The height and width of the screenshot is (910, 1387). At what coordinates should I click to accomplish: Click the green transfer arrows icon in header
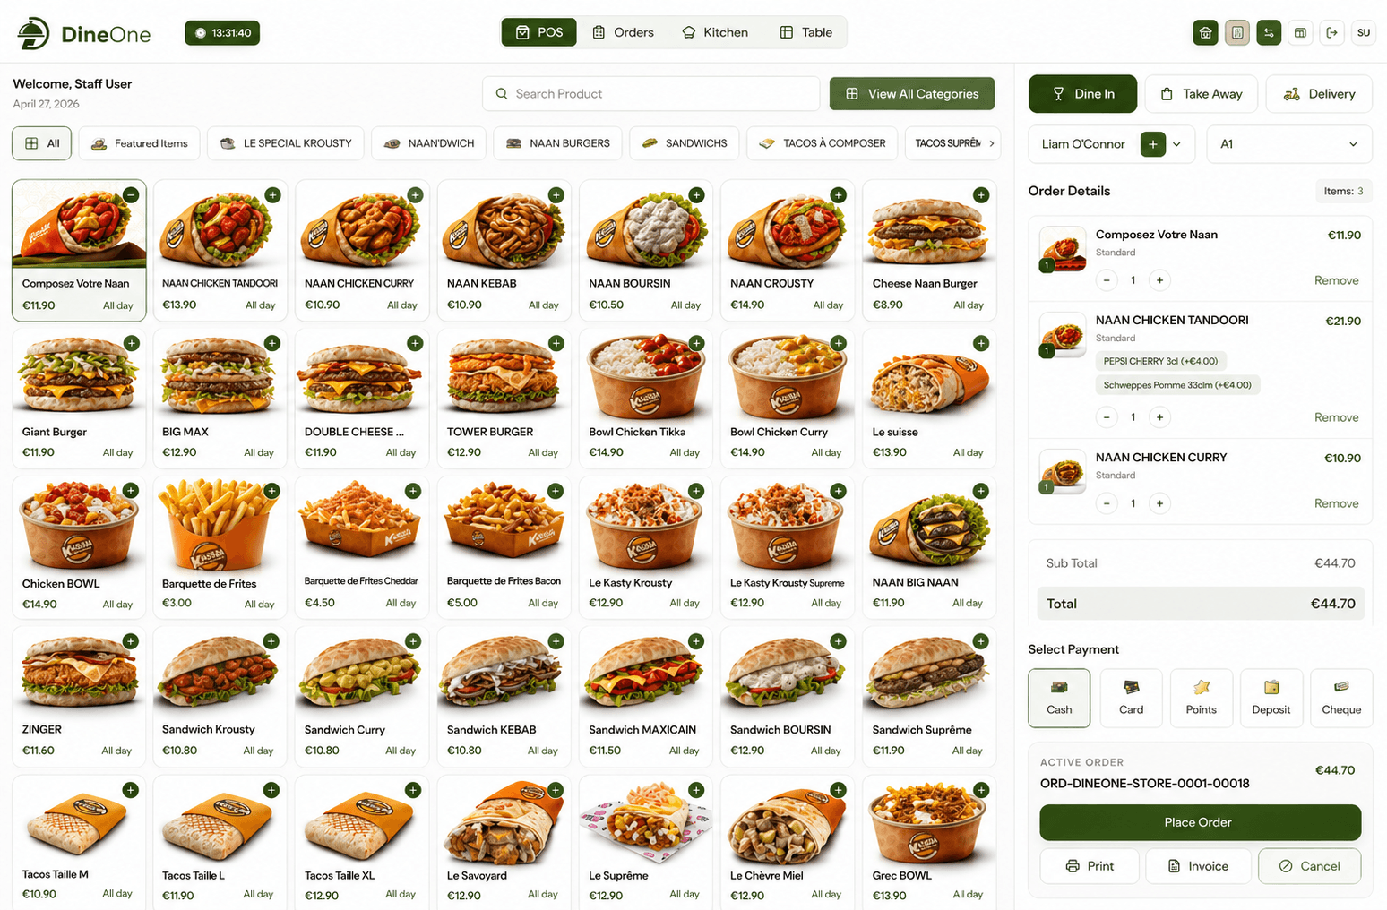[x=1269, y=33]
